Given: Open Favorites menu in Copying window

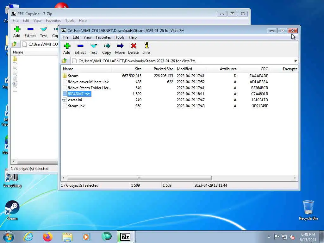Looking at the screenshot, I should [53, 21].
